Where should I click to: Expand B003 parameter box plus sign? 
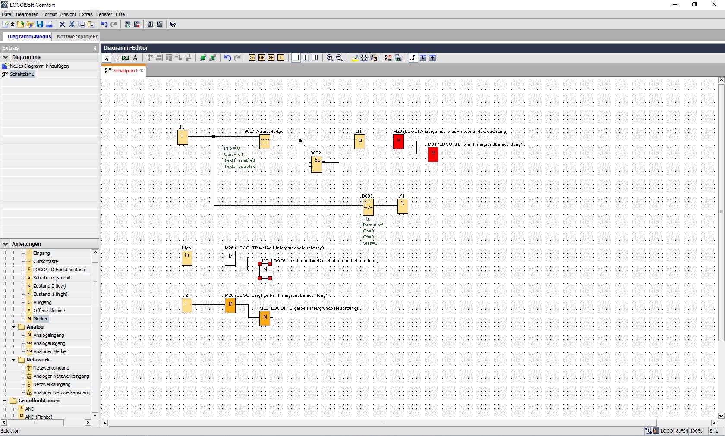pos(368,219)
